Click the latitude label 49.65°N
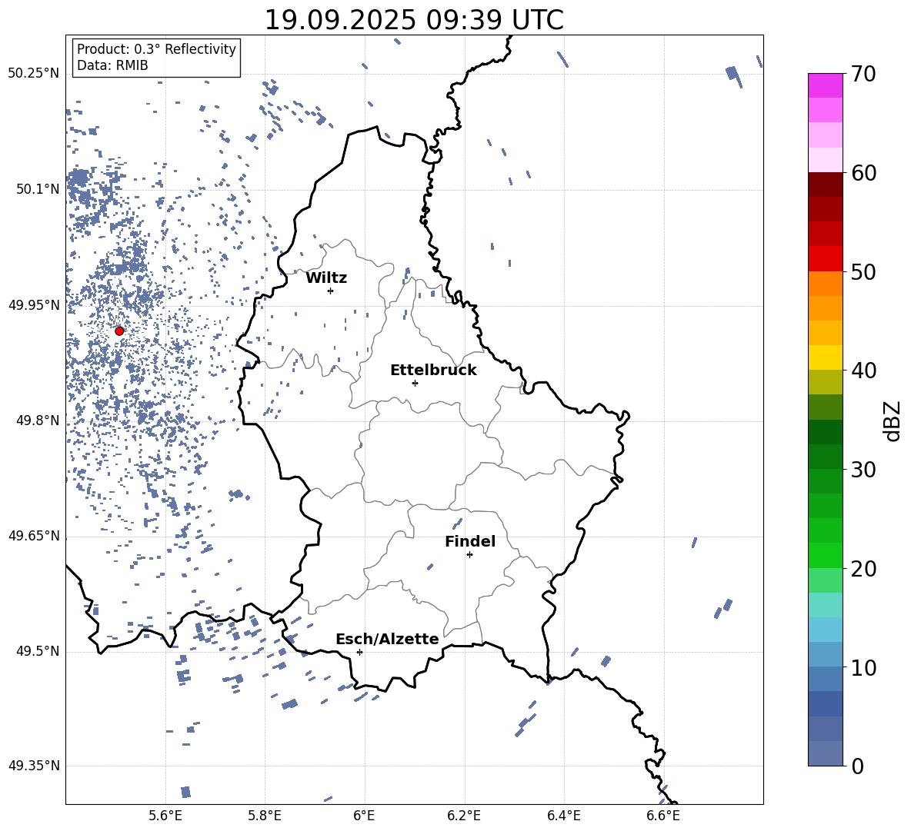Screen dimensions: 911x831 click(x=34, y=536)
